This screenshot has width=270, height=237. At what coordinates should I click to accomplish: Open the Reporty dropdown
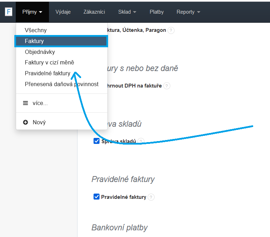pos(188,12)
